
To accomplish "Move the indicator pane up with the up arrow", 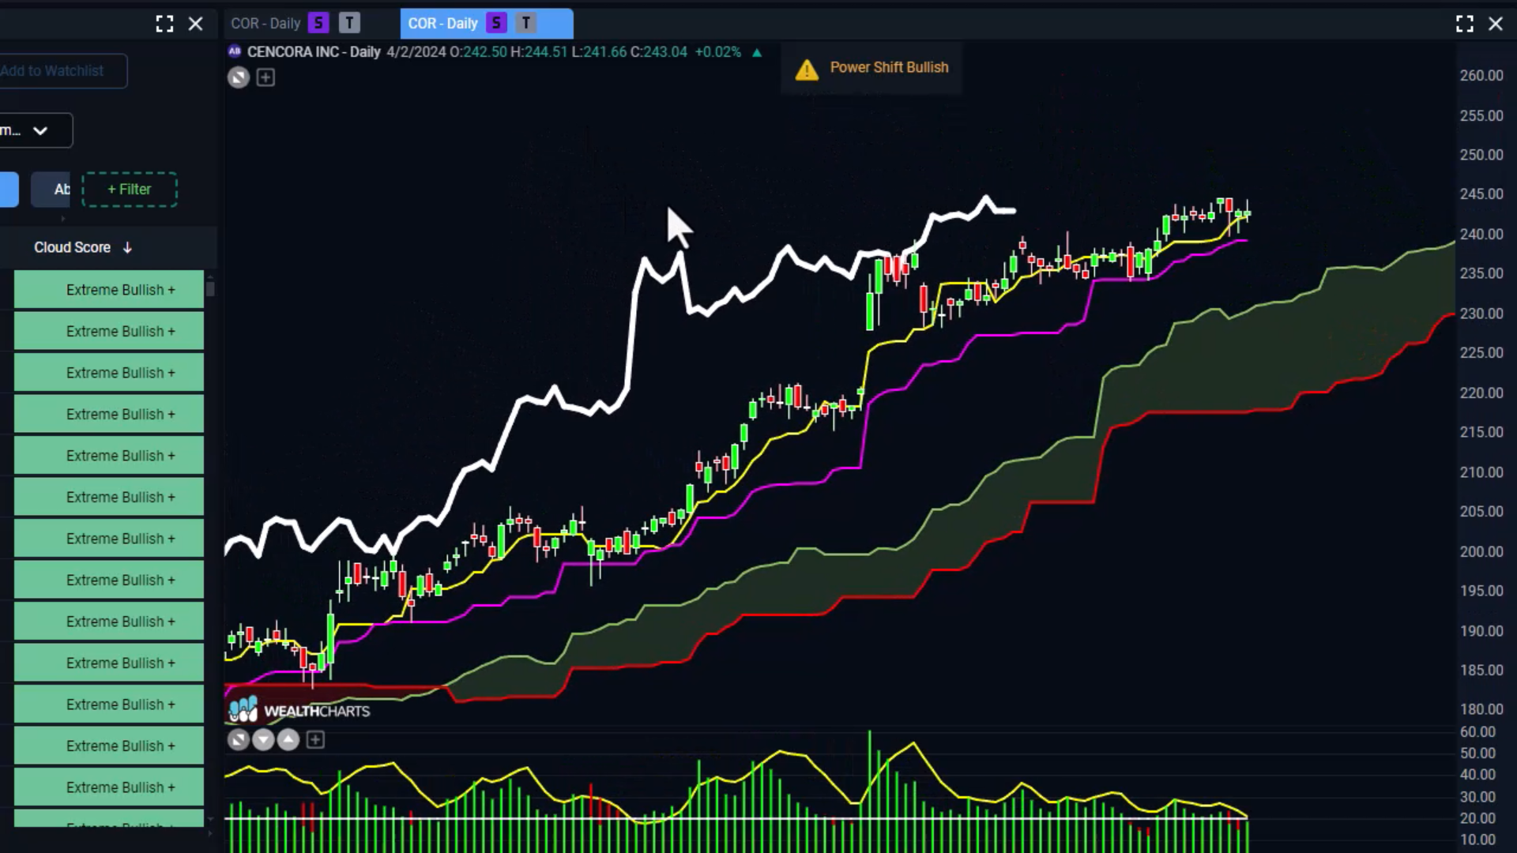I will 288,740.
